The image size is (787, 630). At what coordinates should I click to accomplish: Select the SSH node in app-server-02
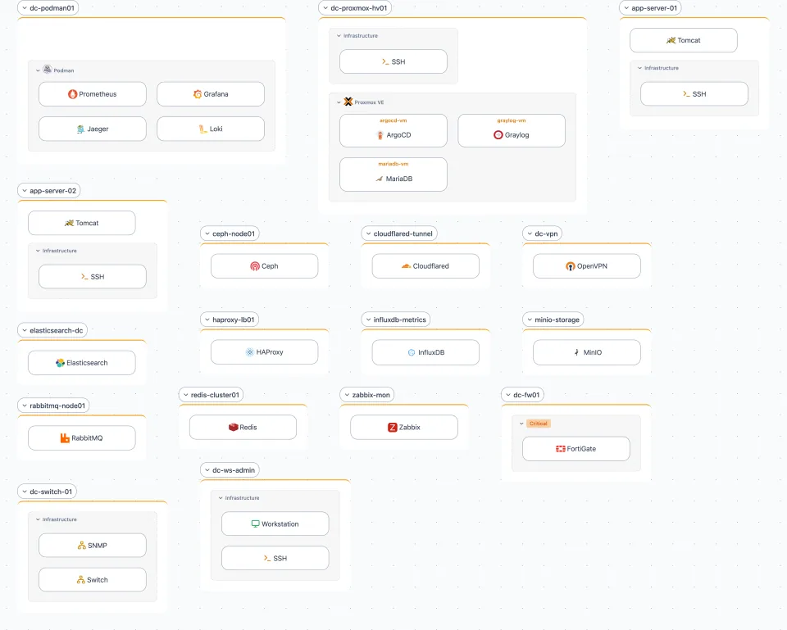pyautogui.click(x=93, y=276)
